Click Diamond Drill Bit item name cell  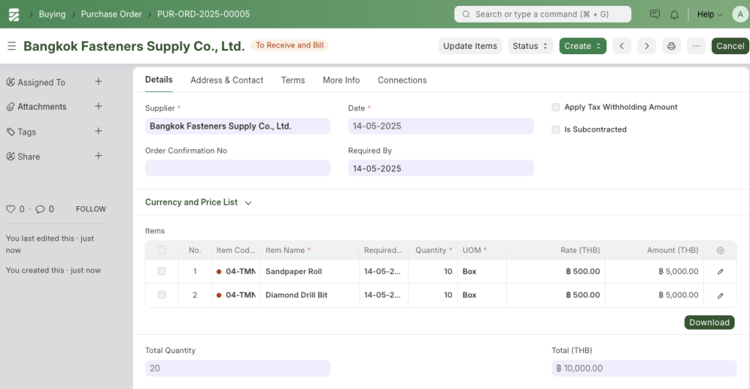pyautogui.click(x=310, y=295)
